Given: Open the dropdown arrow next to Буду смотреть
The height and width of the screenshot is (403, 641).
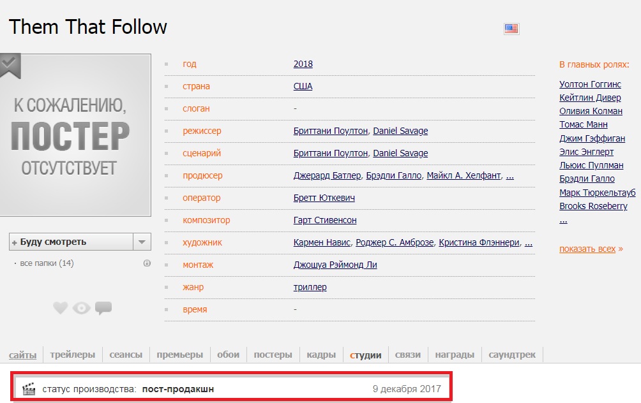Looking at the screenshot, I should [x=142, y=242].
